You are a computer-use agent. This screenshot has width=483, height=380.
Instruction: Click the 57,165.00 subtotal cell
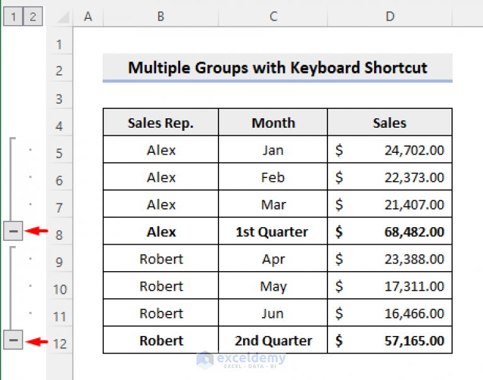point(390,340)
